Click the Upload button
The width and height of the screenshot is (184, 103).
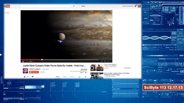pos(83,6)
